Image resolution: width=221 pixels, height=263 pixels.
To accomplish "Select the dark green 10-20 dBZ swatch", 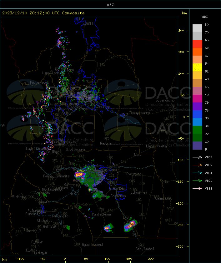I will pyautogui.click(x=197, y=137).
